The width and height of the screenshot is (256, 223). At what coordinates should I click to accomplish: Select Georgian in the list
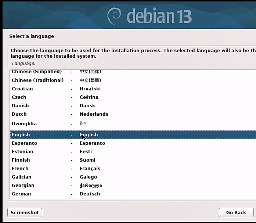tap(23, 185)
